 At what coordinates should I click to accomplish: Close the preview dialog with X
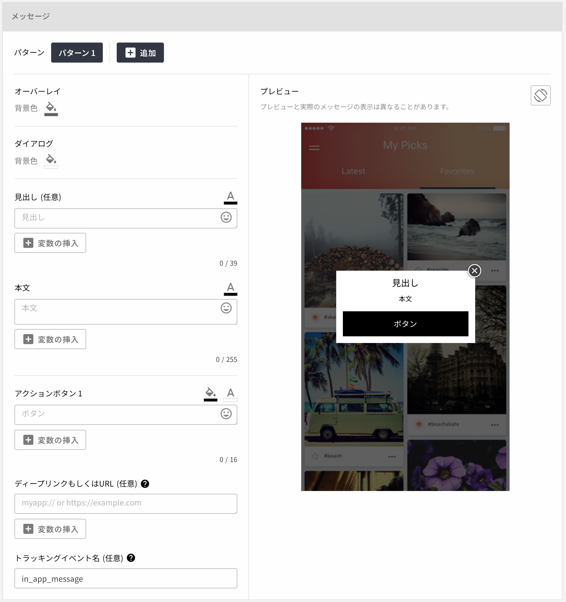click(x=474, y=271)
